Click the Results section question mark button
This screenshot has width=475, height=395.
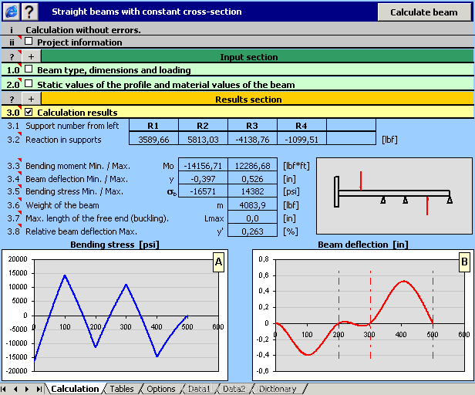click(12, 99)
